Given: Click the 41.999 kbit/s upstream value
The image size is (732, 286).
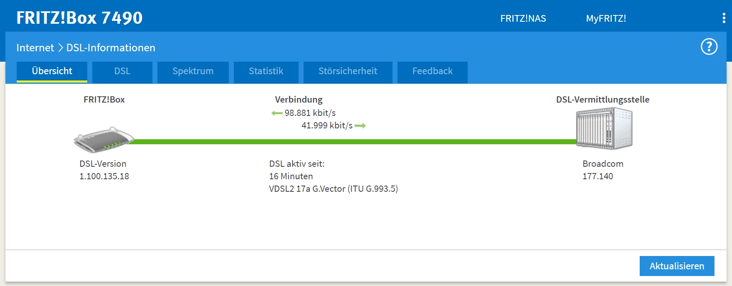Looking at the screenshot, I should pyautogui.click(x=327, y=125).
